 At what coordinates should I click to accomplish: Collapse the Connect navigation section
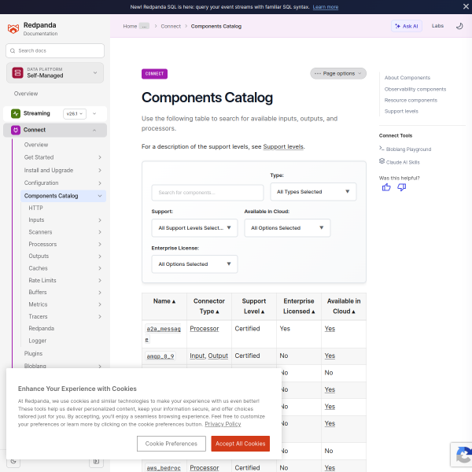[94, 130]
